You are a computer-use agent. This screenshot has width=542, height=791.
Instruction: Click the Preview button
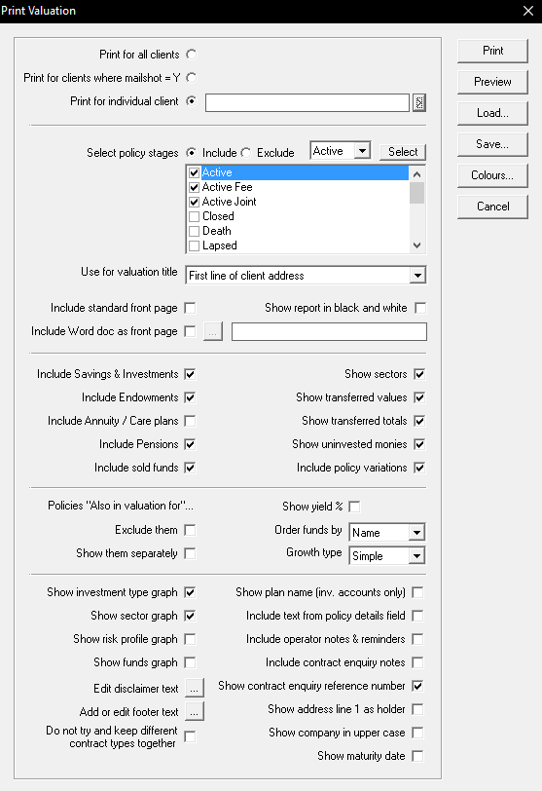tap(492, 82)
